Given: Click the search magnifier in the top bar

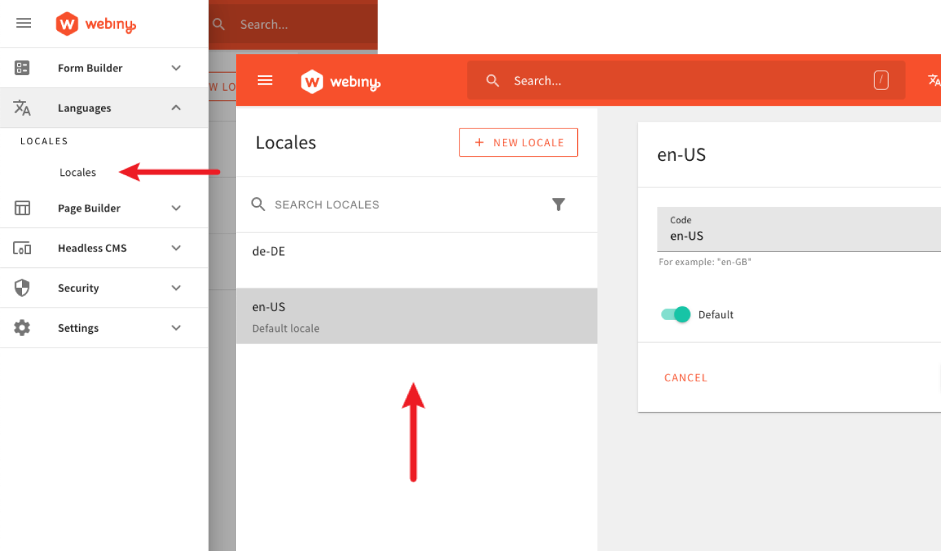Looking at the screenshot, I should tap(493, 80).
